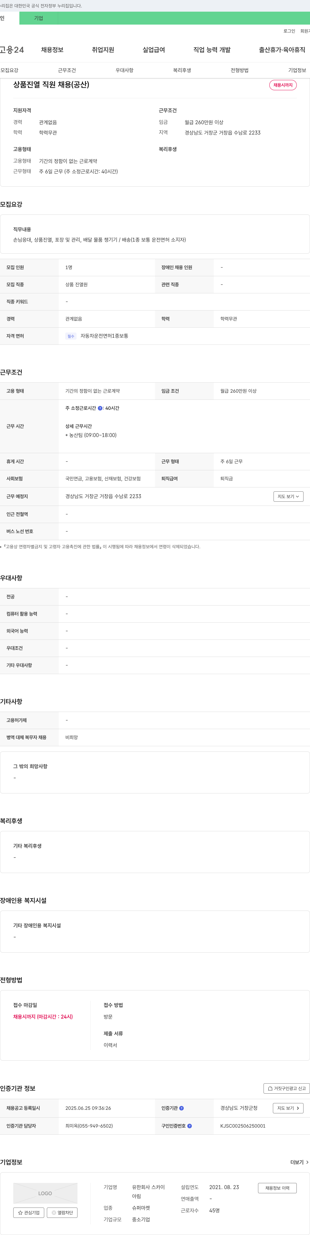The height and width of the screenshot is (1235, 310).
Task: Click the 채용시까지 status badge
Action: point(283,85)
